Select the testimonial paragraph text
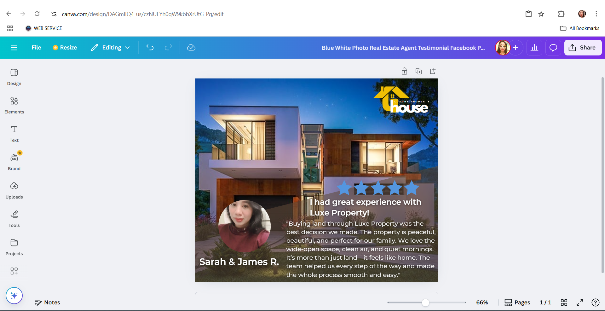 coord(361,249)
